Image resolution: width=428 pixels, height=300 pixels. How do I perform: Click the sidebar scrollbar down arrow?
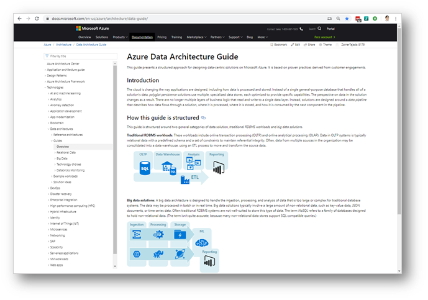115,266
